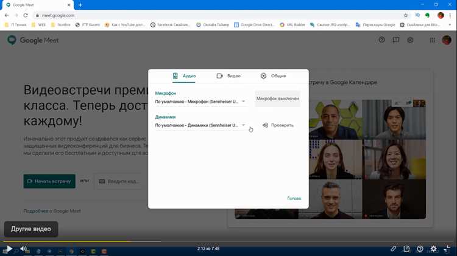Viewport: 457px width, 256px height.
Task: Open the Chrome profile avatar in the toolbar
Action: click(441, 15)
